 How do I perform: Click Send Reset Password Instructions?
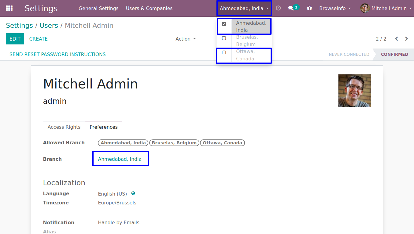57,54
